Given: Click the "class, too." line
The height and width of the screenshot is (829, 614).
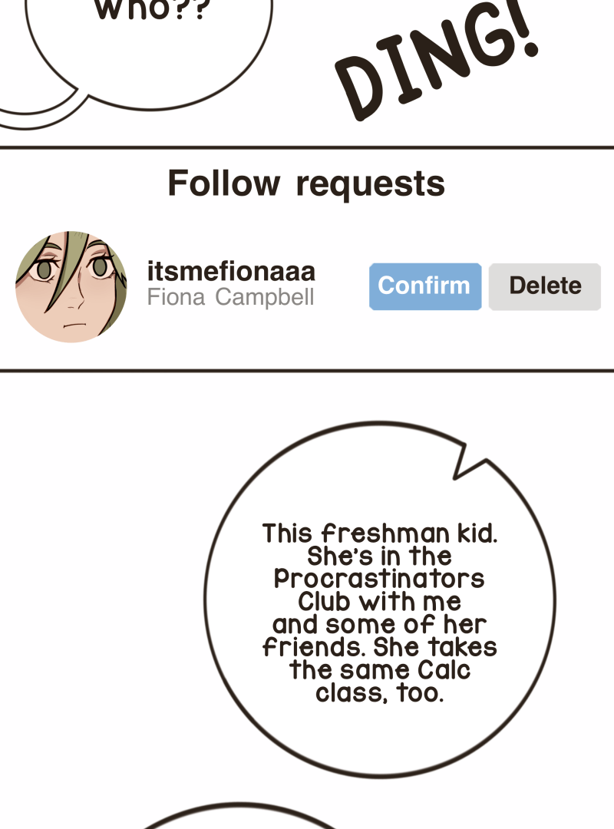Looking at the screenshot, I should click(380, 693).
